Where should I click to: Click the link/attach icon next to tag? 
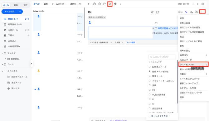115,4
